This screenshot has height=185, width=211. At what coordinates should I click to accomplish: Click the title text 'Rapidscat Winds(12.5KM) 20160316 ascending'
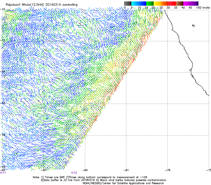coord(42,5)
